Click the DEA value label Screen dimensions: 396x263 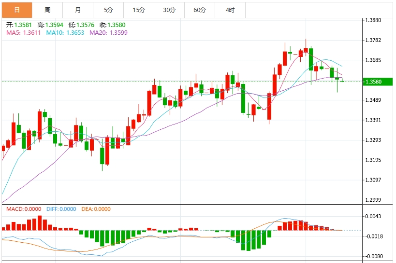tap(95, 209)
